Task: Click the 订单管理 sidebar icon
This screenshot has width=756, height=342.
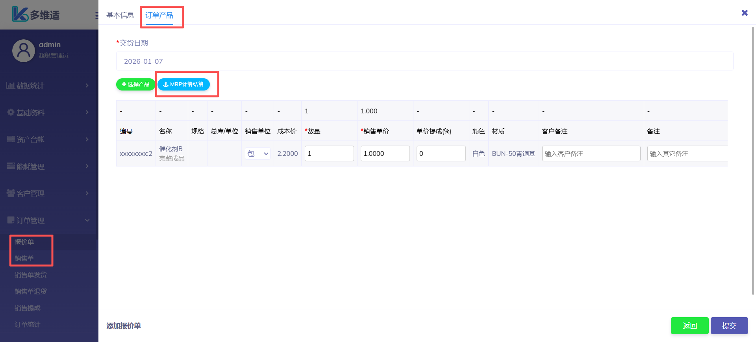Action: 11,220
